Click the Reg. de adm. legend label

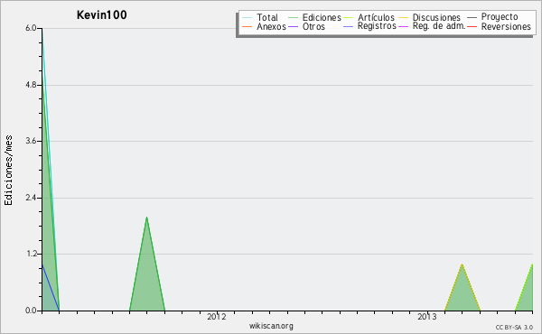coord(439,26)
